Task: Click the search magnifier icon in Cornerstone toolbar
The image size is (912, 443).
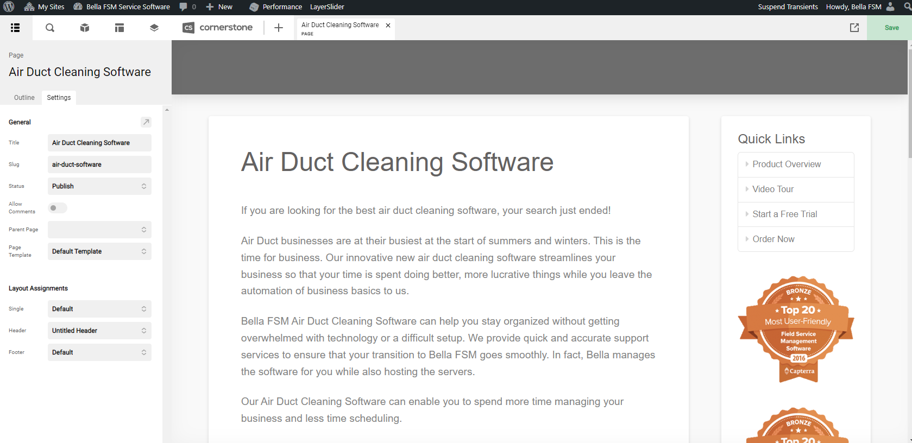Action: pos(50,28)
